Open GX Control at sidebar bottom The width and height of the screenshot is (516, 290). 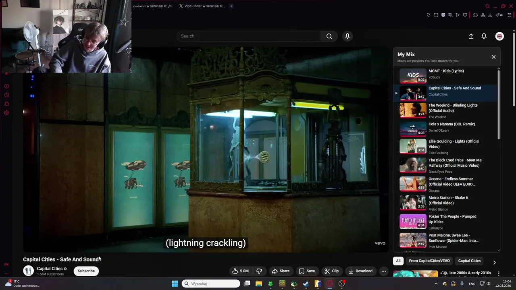point(6,264)
